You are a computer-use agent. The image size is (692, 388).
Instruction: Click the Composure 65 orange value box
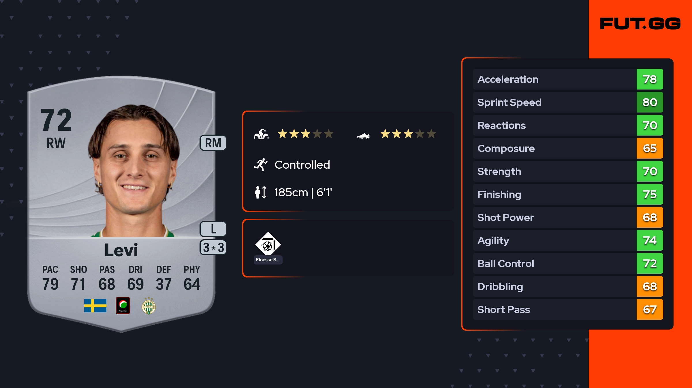point(650,149)
